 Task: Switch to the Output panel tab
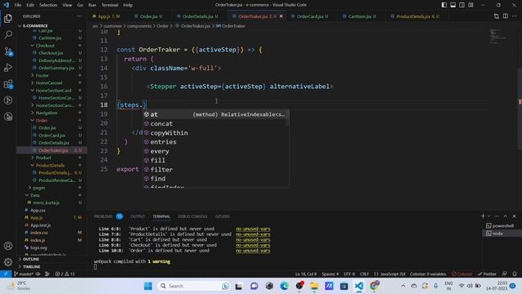(x=138, y=216)
